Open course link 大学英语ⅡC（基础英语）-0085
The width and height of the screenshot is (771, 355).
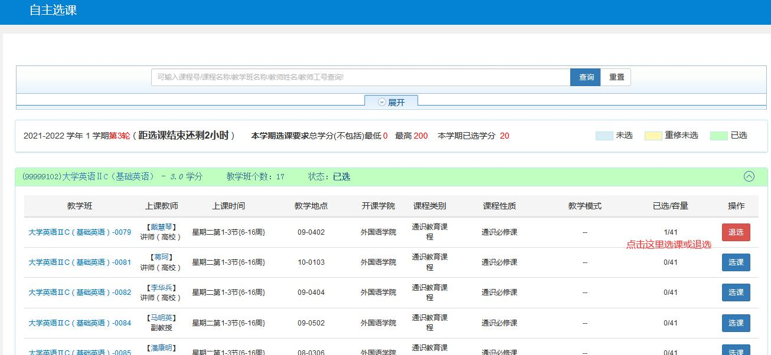click(79, 351)
